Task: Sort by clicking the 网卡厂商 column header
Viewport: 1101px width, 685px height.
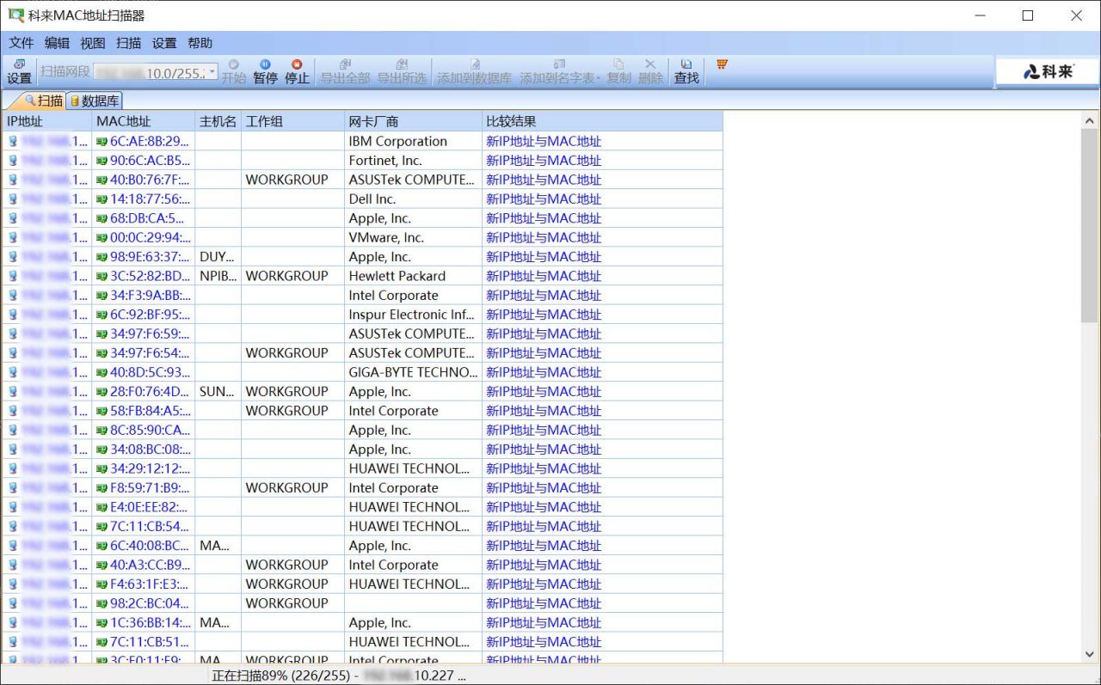Action: 376,121
